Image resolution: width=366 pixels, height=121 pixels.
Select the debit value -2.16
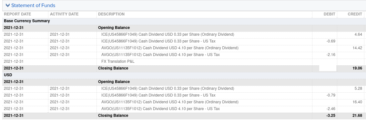point(331,55)
